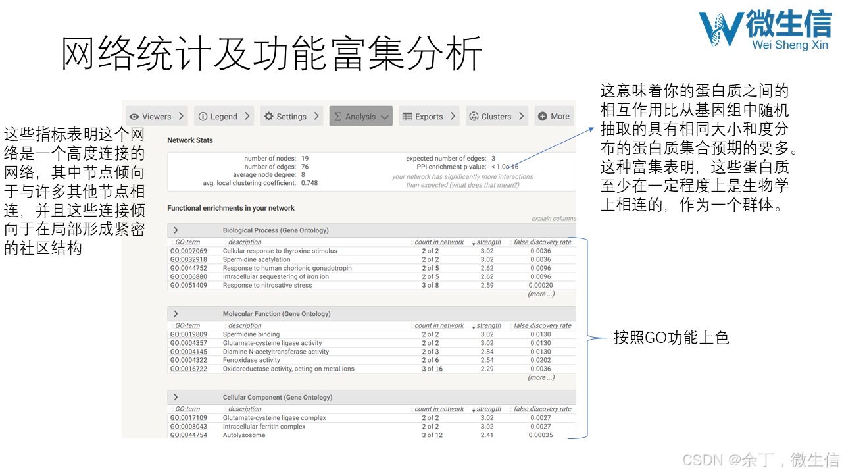Click 'Cellular response to thyroxine stimulus' description
The image size is (842, 474).
280,251
